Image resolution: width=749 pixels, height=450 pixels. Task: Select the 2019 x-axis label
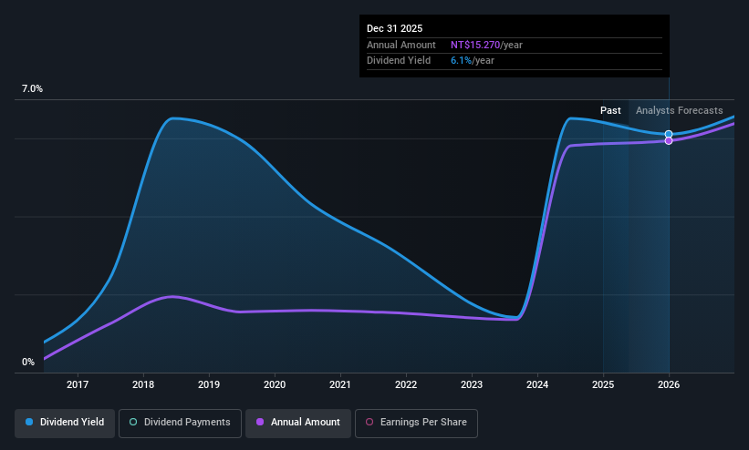pyautogui.click(x=209, y=384)
